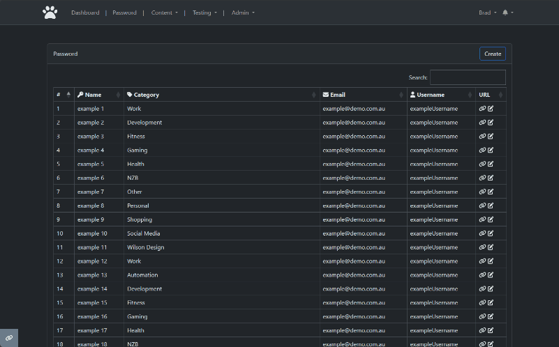559x347 pixels.
Task: Sort table by Name column
Action: pos(99,95)
